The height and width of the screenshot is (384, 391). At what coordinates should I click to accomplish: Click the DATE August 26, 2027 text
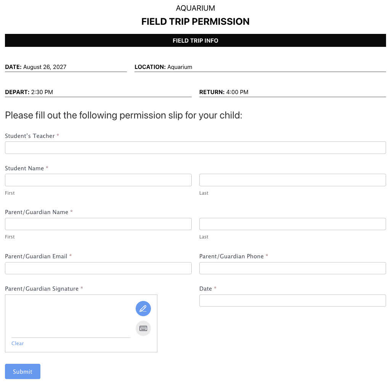[x=36, y=67]
